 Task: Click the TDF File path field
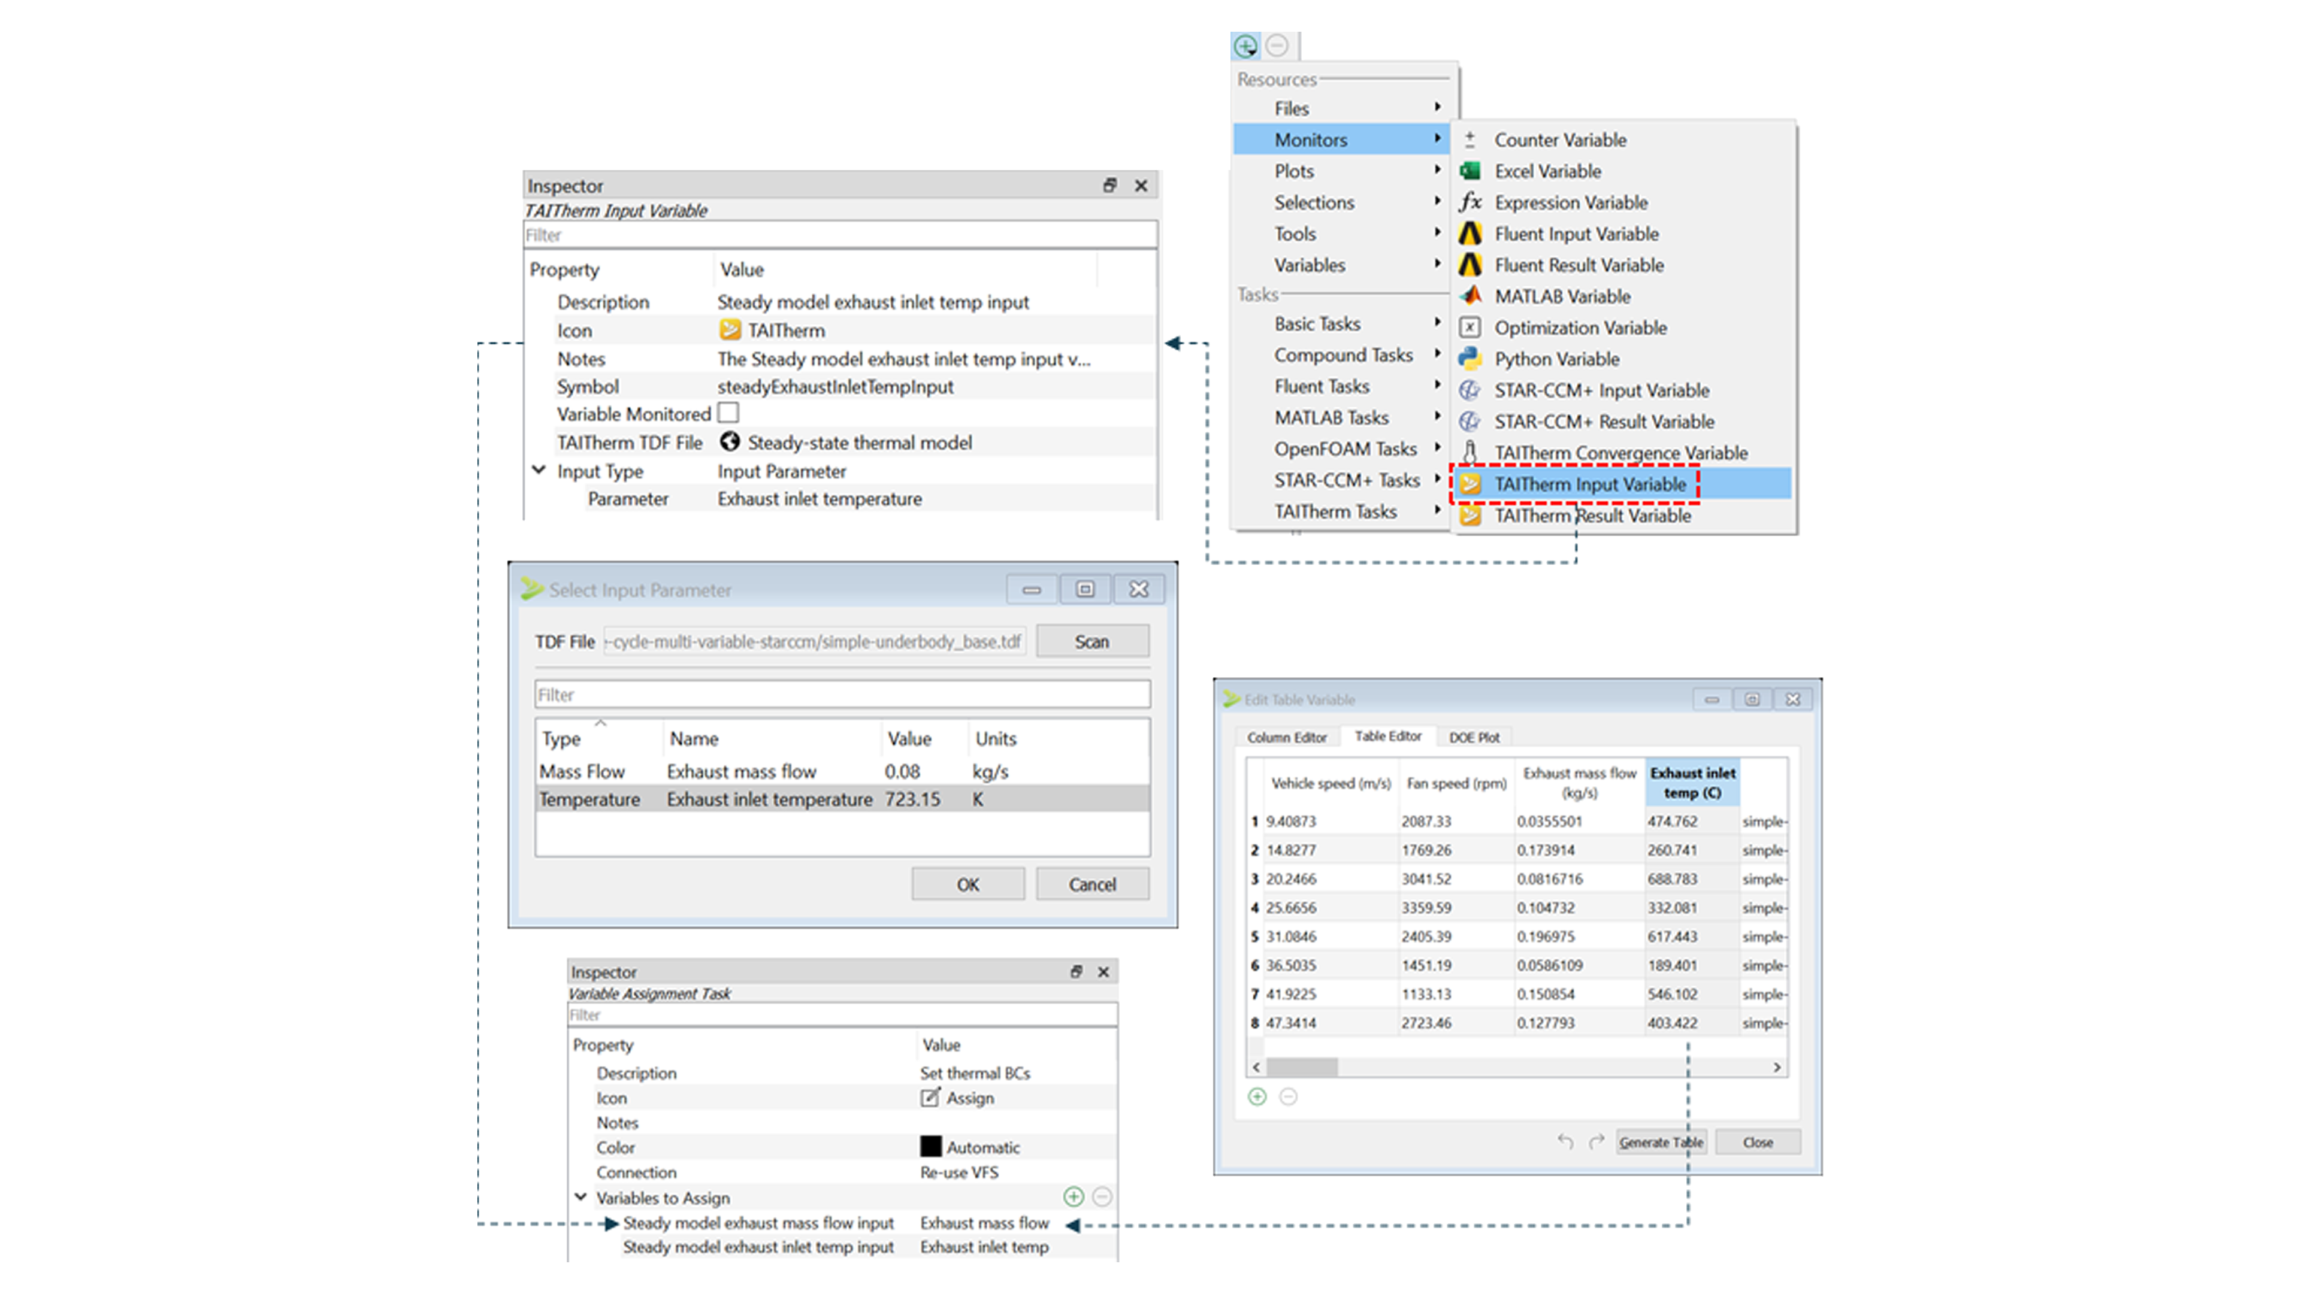815,641
